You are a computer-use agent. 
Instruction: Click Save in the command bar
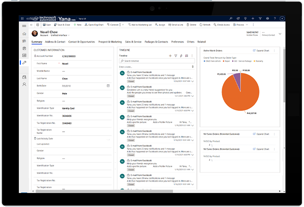pos(47,25)
